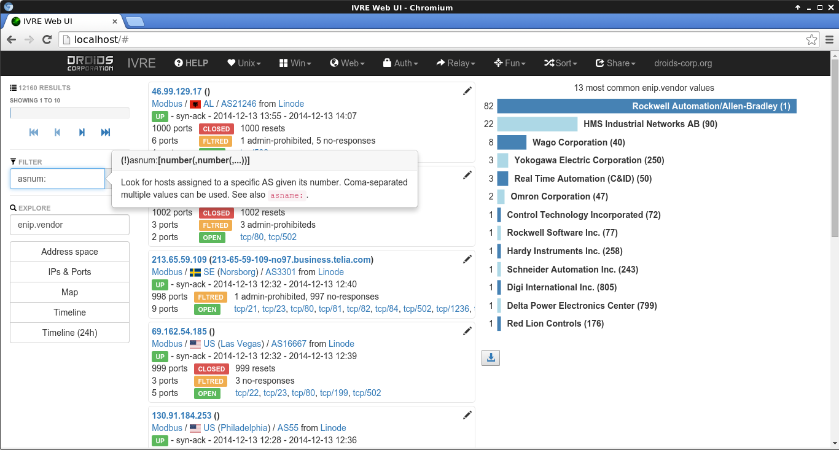Click the IPs & Ports button
The height and width of the screenshot is (450, 839).
[69, 272]
